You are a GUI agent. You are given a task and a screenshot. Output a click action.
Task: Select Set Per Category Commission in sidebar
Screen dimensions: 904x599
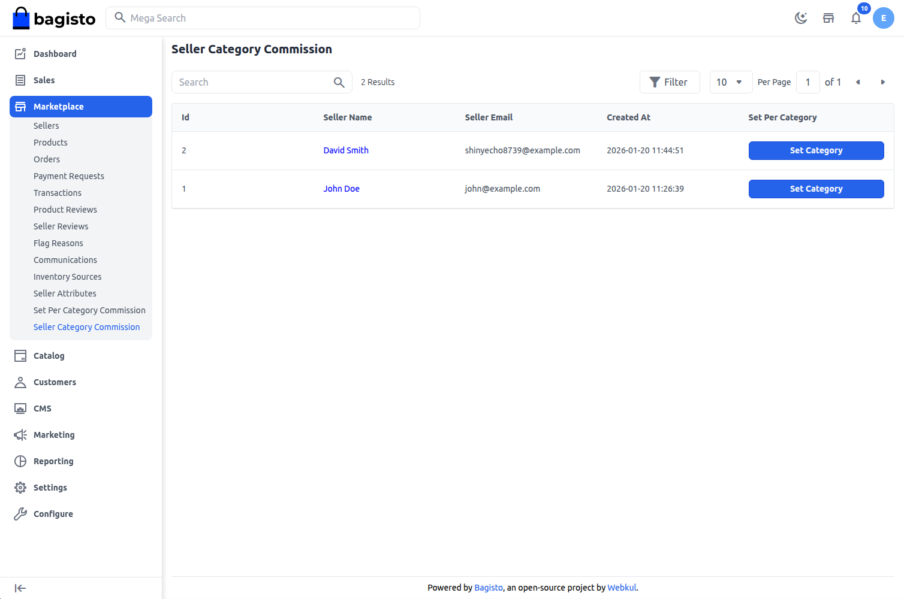(89, 310)
